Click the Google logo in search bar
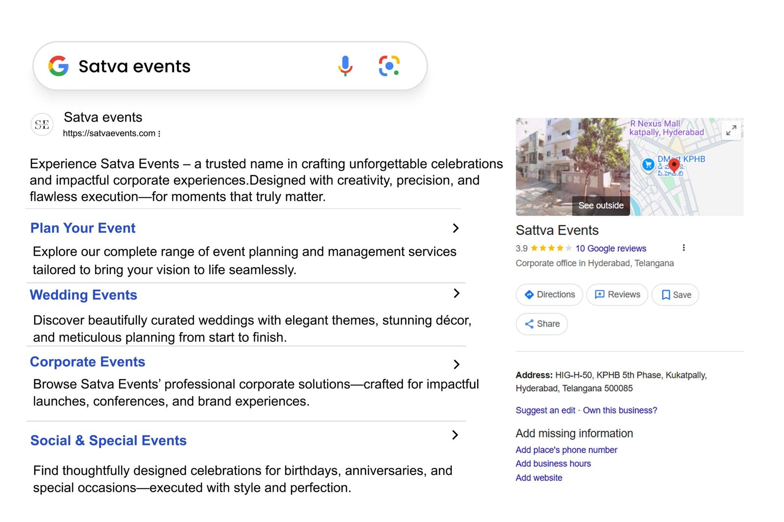Viewport: 784px width, 522px height. [58, 66]
